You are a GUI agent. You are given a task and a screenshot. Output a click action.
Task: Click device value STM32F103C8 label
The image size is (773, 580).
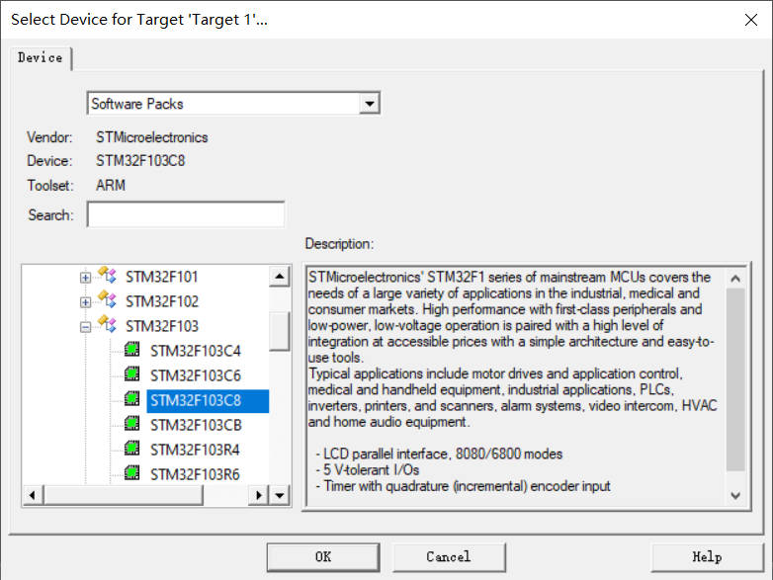140,161
